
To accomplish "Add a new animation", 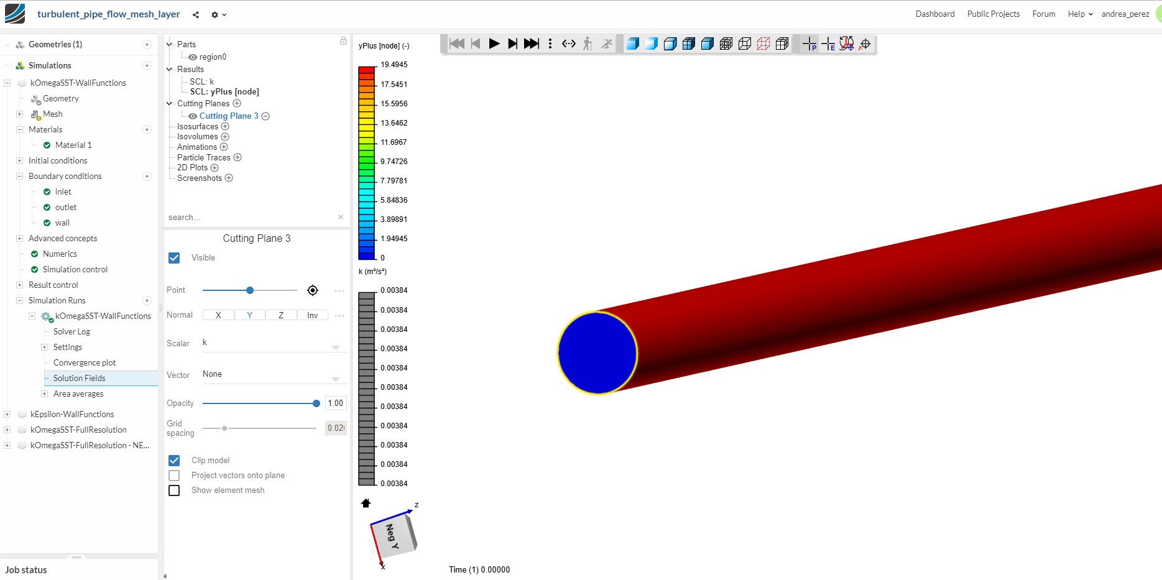I will pos(224,147).
